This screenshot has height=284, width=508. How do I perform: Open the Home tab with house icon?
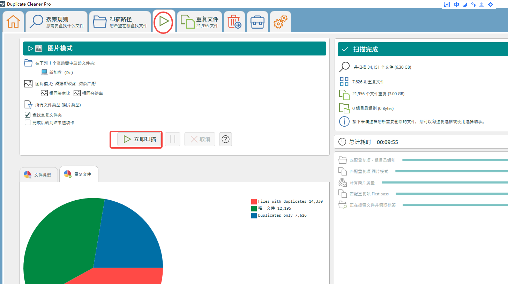[x=13, y=22]
